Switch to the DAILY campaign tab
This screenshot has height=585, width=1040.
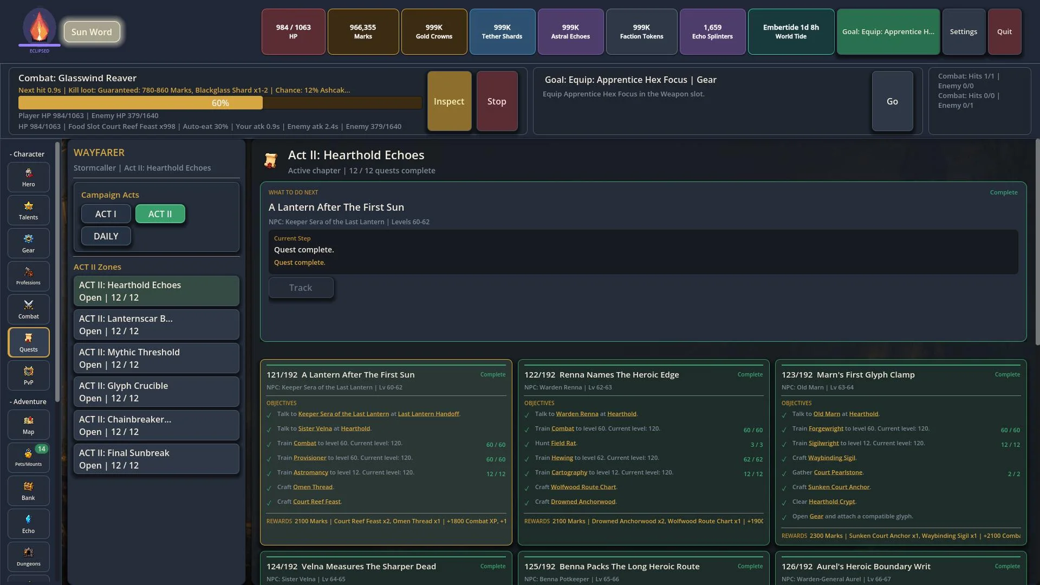106,236
